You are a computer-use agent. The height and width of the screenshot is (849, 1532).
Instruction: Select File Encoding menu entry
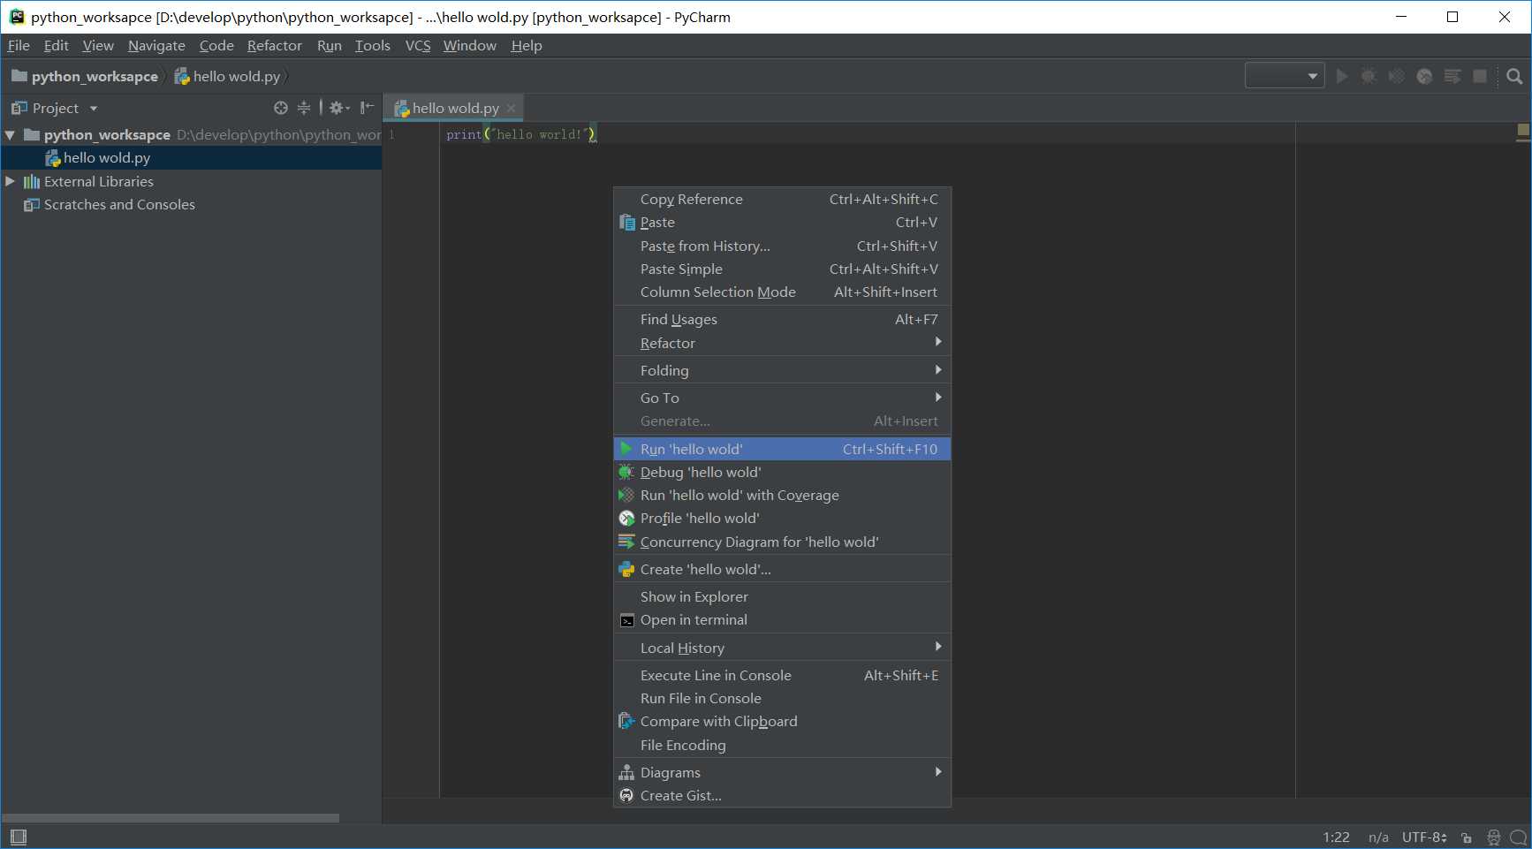(x=782, y=745)
